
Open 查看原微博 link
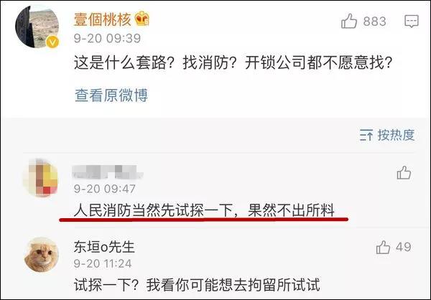[111, 95]
